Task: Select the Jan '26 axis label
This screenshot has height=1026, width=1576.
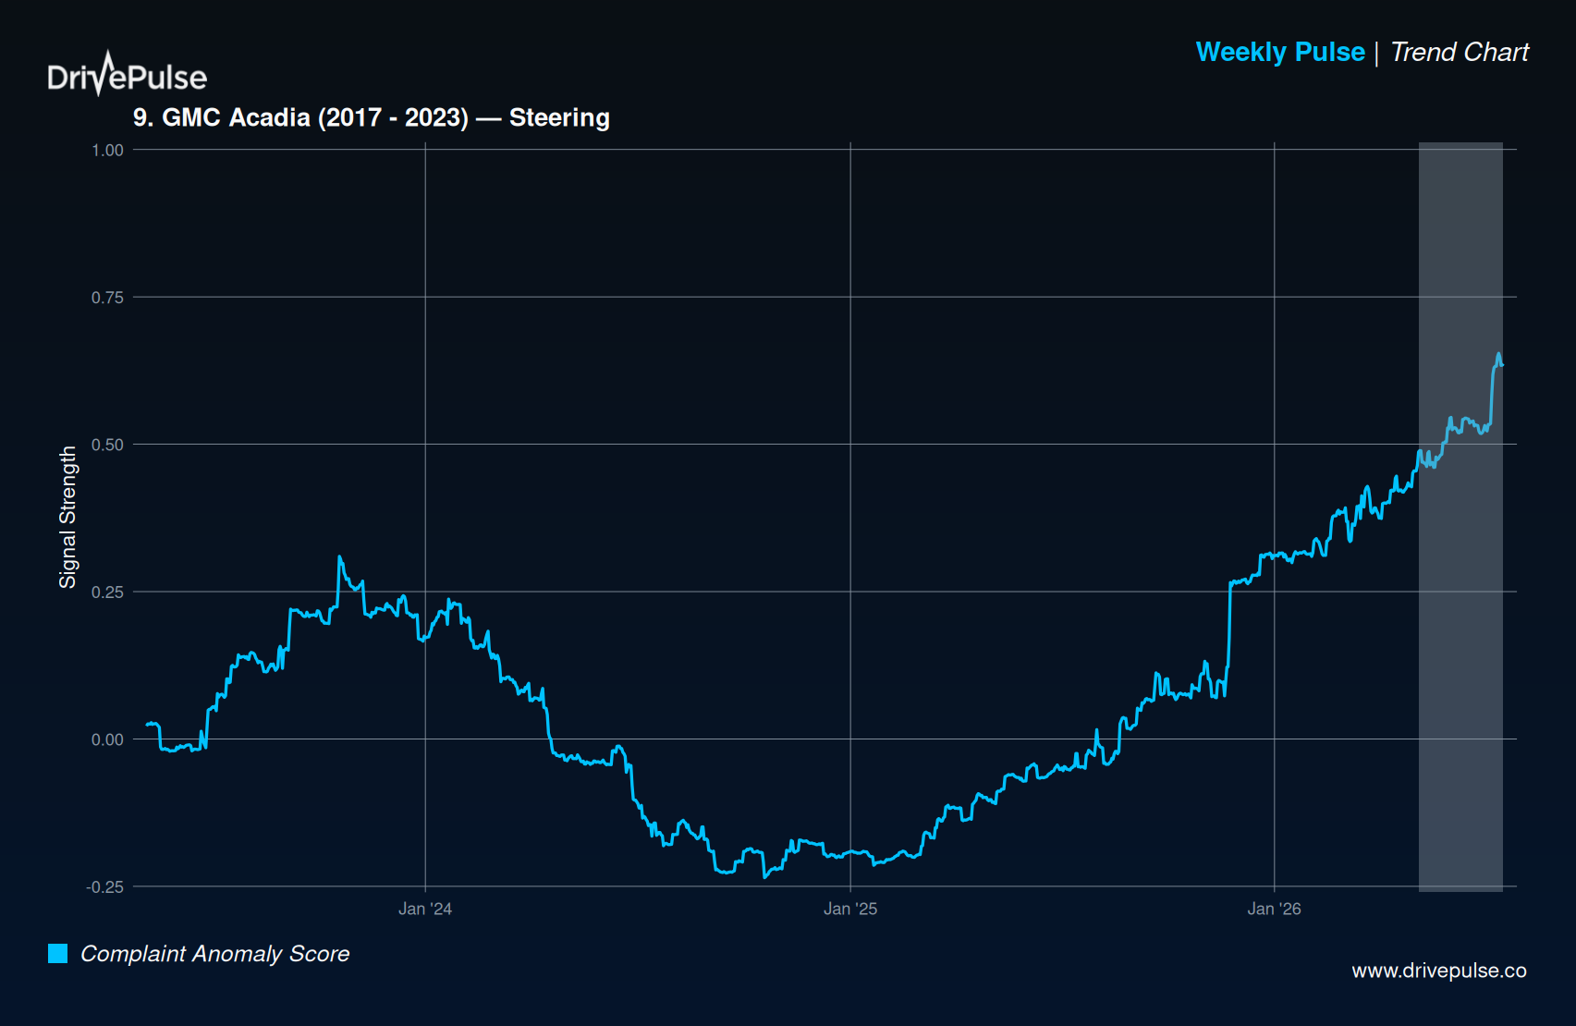Action: (1274, 909)
